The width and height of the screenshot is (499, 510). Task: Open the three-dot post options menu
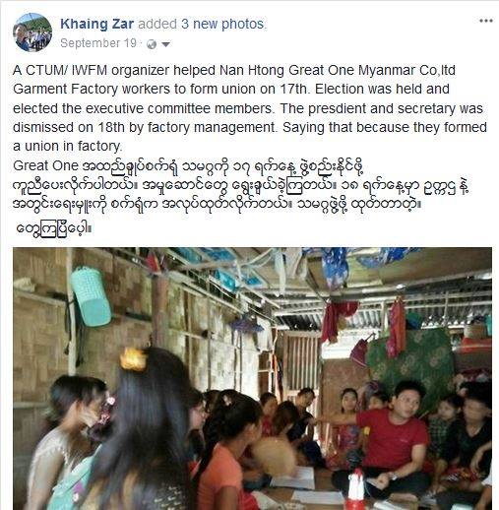[x=486, y=21]
